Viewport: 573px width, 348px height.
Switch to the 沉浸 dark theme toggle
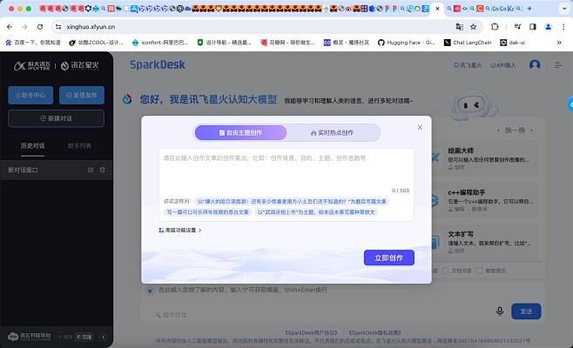pos(84,337)
